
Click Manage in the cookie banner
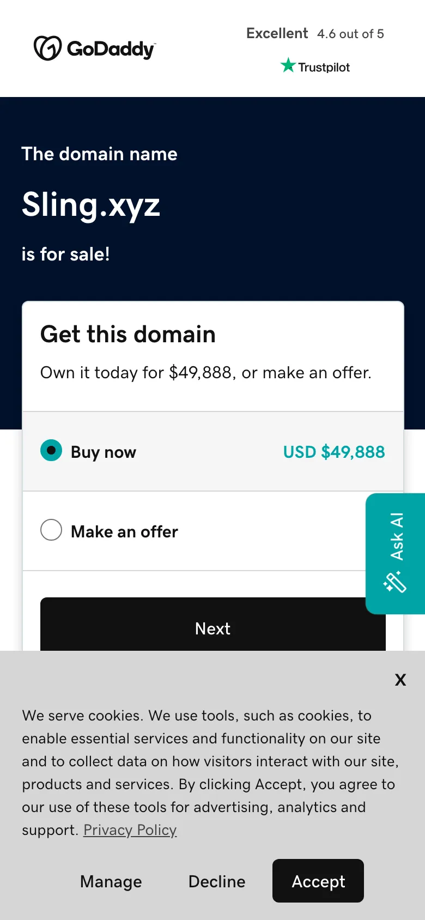tap(111, 881)
